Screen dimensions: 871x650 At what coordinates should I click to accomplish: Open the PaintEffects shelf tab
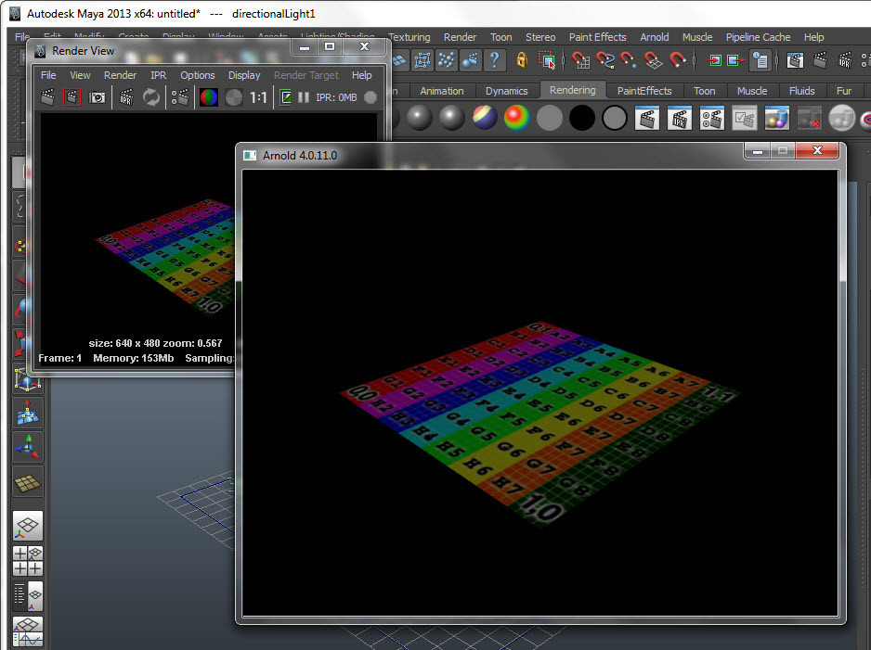(x=644, y=91)
